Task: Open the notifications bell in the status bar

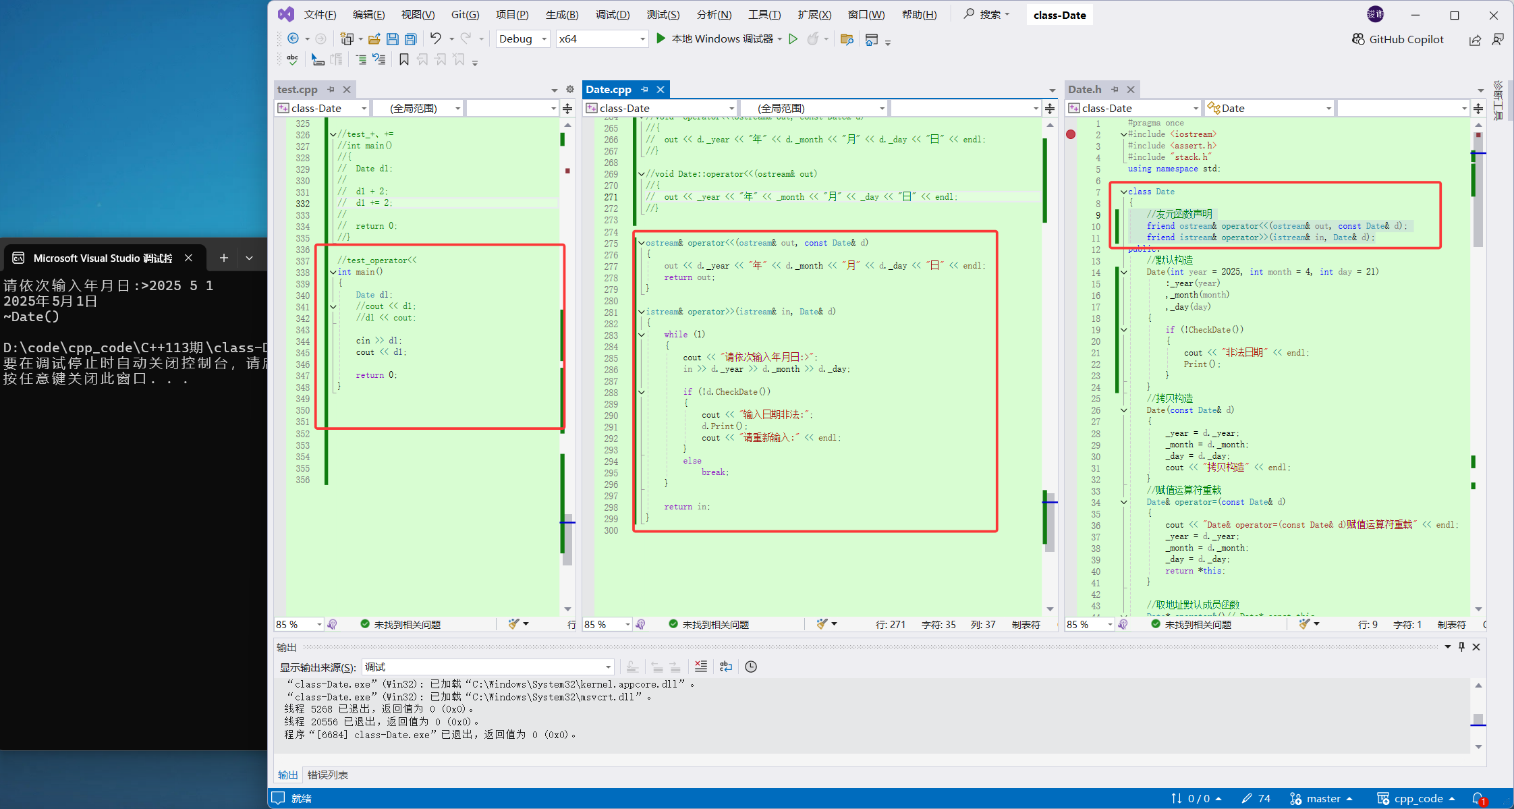Action: (x=1478, y=798)
